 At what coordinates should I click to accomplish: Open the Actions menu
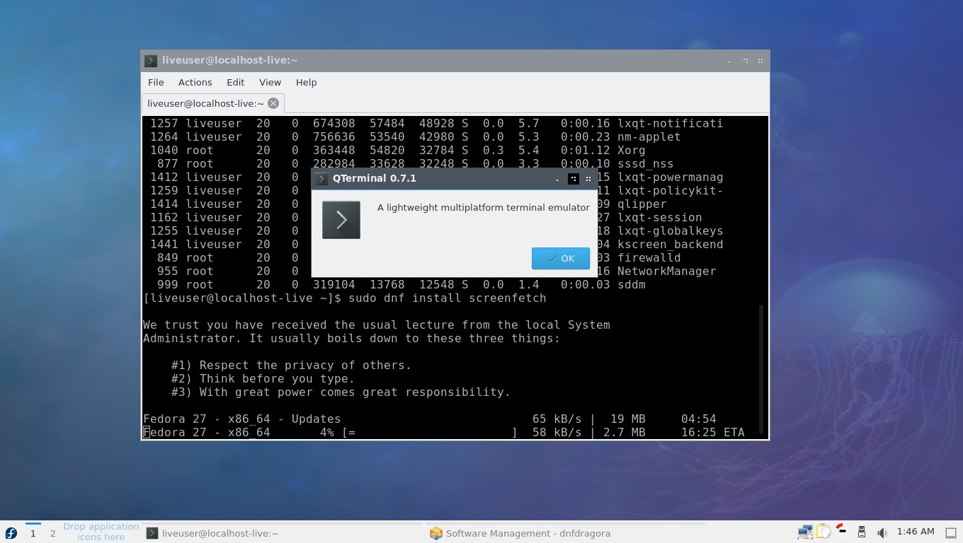coord(195,82)
